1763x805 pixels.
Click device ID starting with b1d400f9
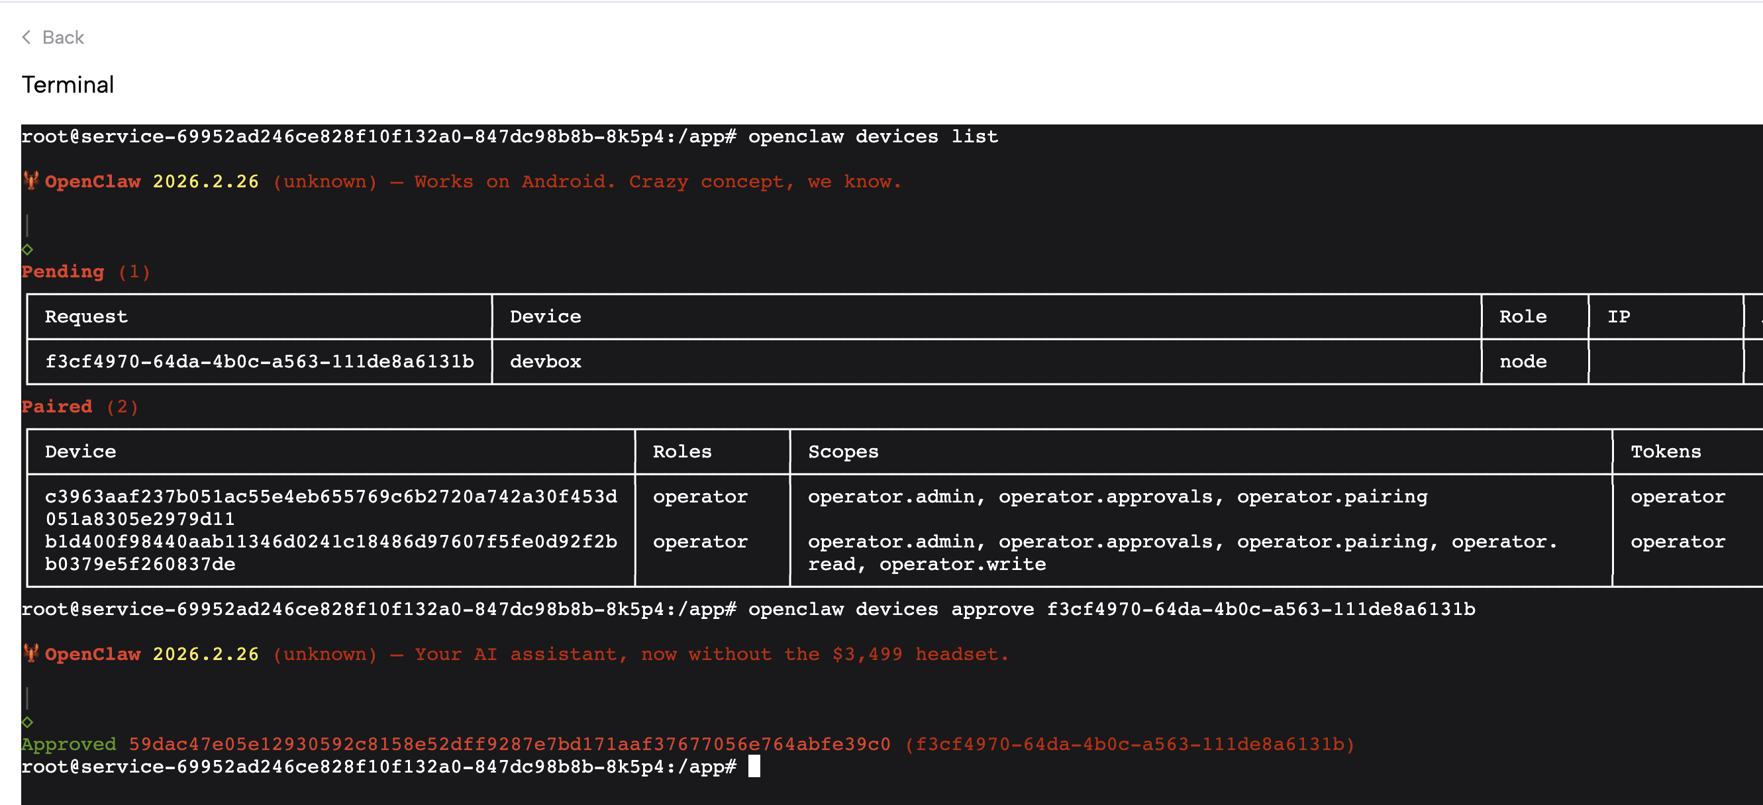[331, 553]
